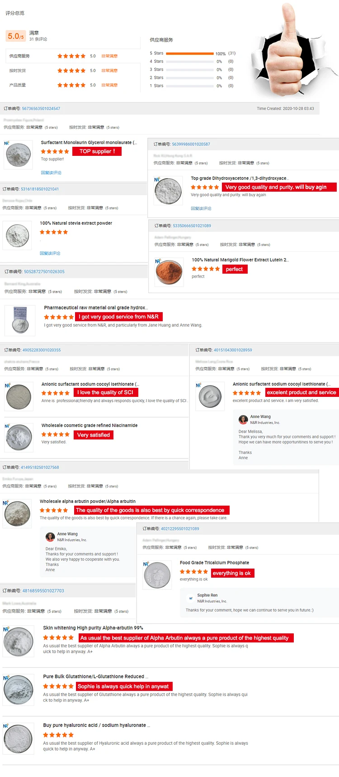The image size is (339, 777).
Task: Click Sophie Ren's N&R avatar icon
Action: tap(191, 598)
